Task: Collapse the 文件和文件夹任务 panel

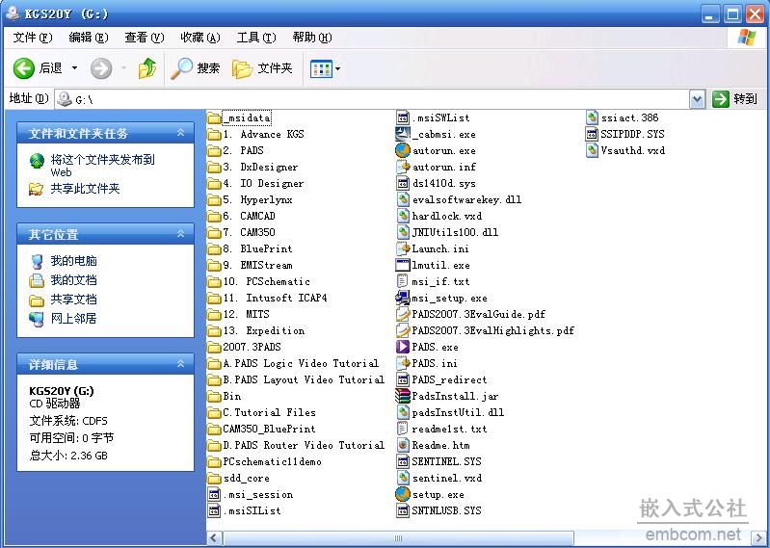Action: tap(181, 133)
